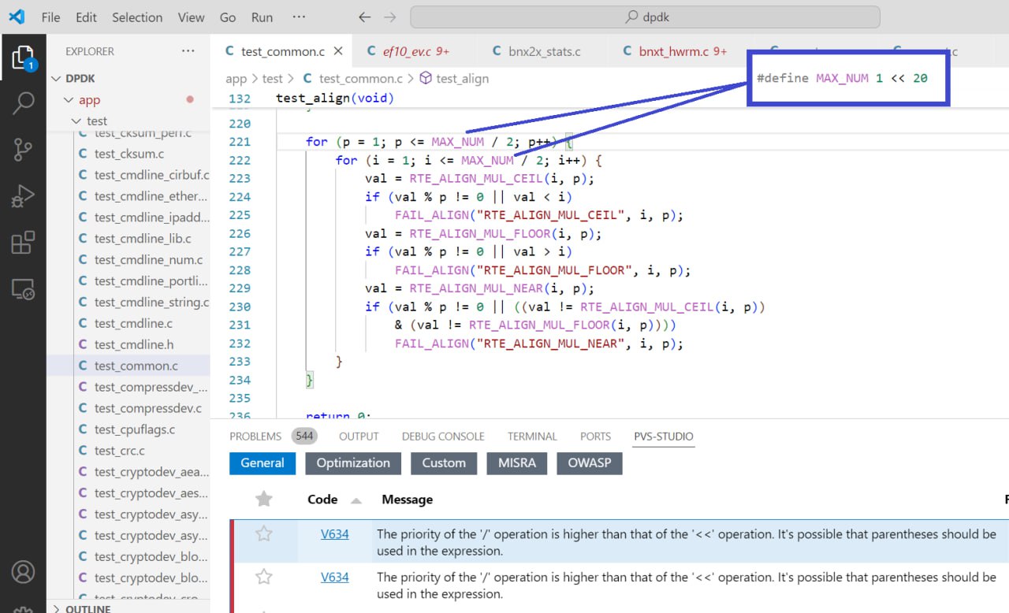
Task: Click the MISRA filter button
Action: [516, 463]
